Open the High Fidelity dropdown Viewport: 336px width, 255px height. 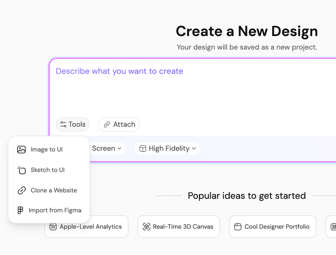coord(167,149)
